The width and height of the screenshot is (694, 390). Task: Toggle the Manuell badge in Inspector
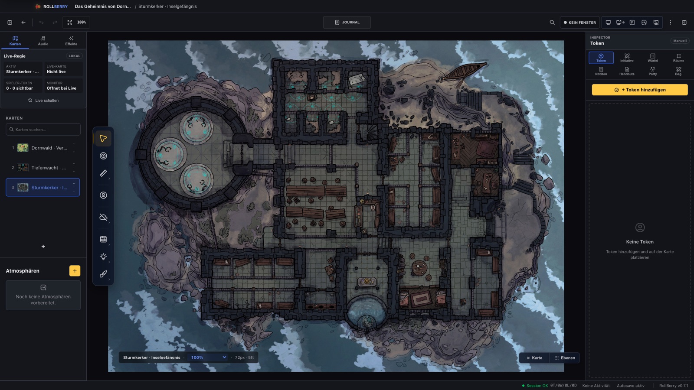pyautogui.click(x=680, y=41)
